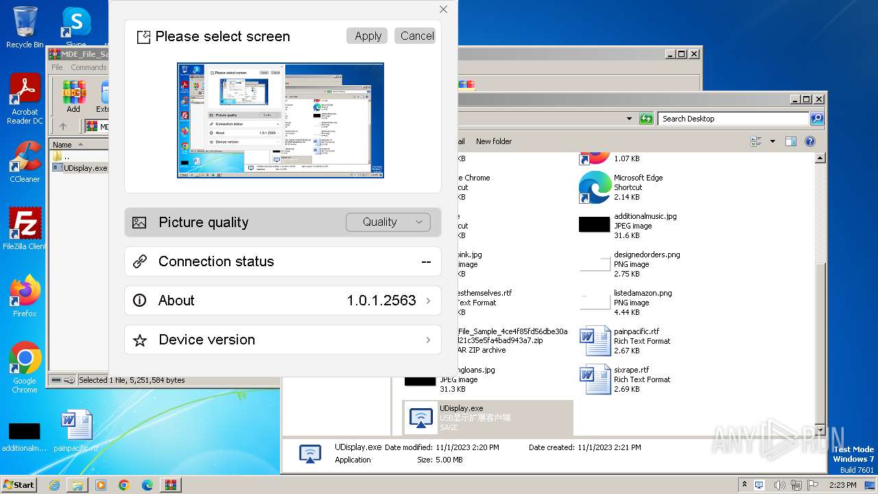Open the view options dropdown arrow

tap(772, 141)
